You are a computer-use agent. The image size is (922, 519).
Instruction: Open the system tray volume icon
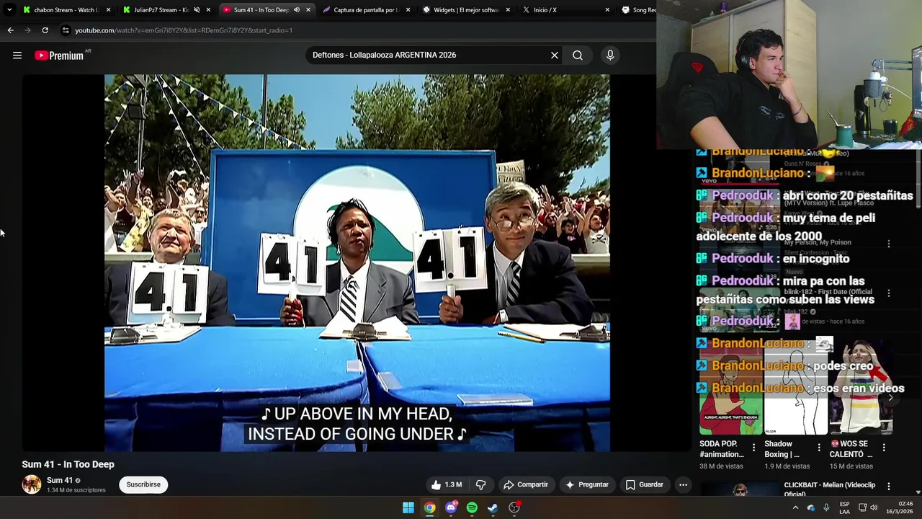(874, 507)
